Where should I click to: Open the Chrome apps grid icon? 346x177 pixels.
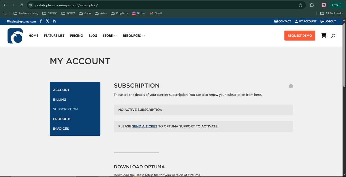[5, 13]
